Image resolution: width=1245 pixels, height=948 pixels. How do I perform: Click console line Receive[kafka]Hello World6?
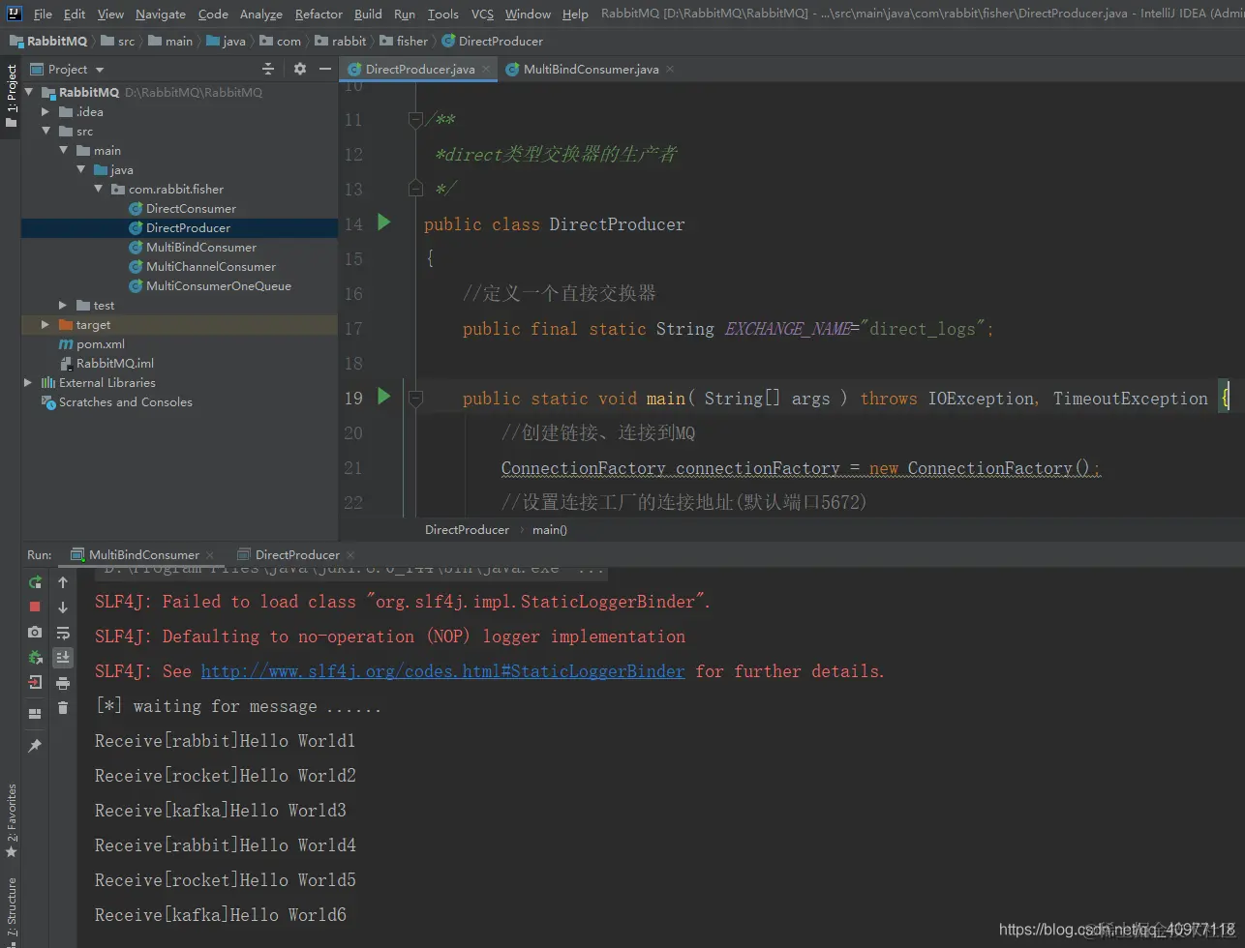point(220,914)
